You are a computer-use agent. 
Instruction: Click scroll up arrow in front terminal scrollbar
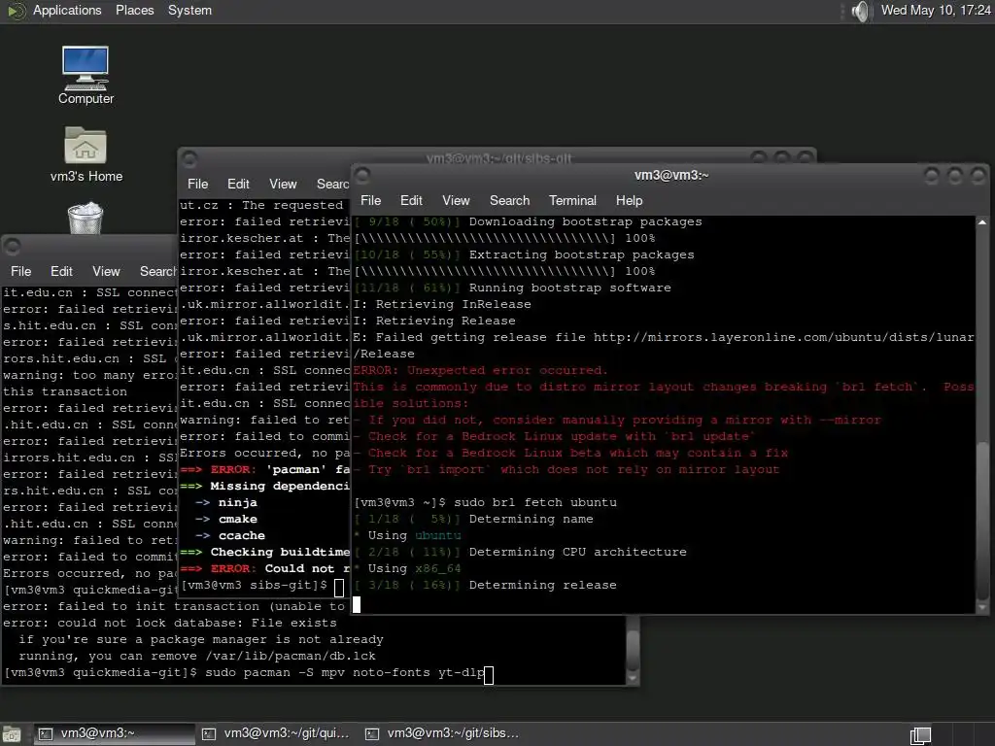pyautogui.click(x=982, y=222)
